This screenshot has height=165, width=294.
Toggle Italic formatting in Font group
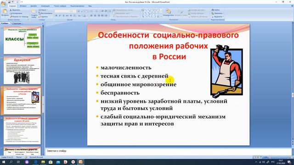pyautogui.click(x=60, y=16)
